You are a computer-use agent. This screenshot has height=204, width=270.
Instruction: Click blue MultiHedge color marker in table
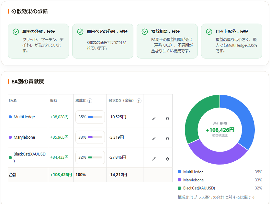click(x=10, y=117)
